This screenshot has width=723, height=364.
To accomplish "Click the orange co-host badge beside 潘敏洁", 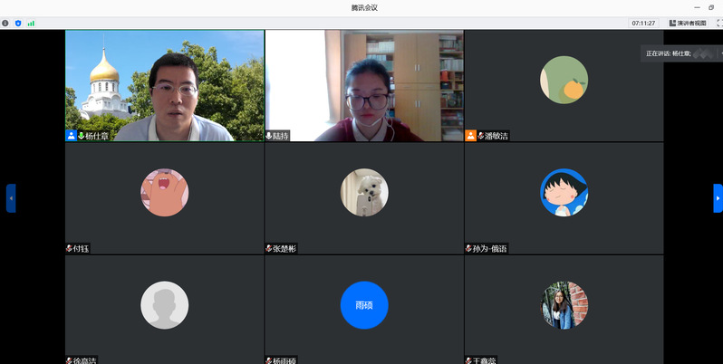I will (470, 136).
